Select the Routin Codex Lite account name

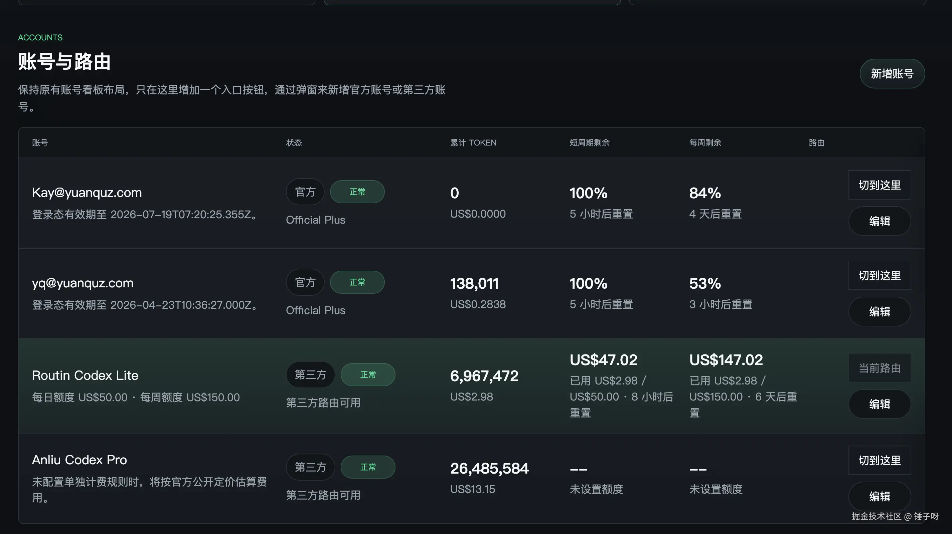[85, 375]
